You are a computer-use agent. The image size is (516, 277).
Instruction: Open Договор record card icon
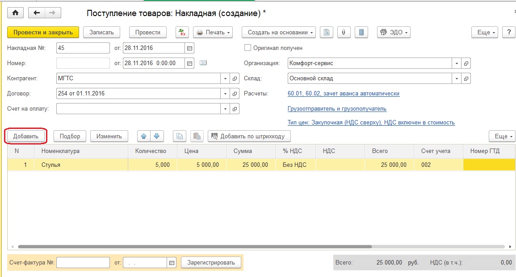point(235,94)
